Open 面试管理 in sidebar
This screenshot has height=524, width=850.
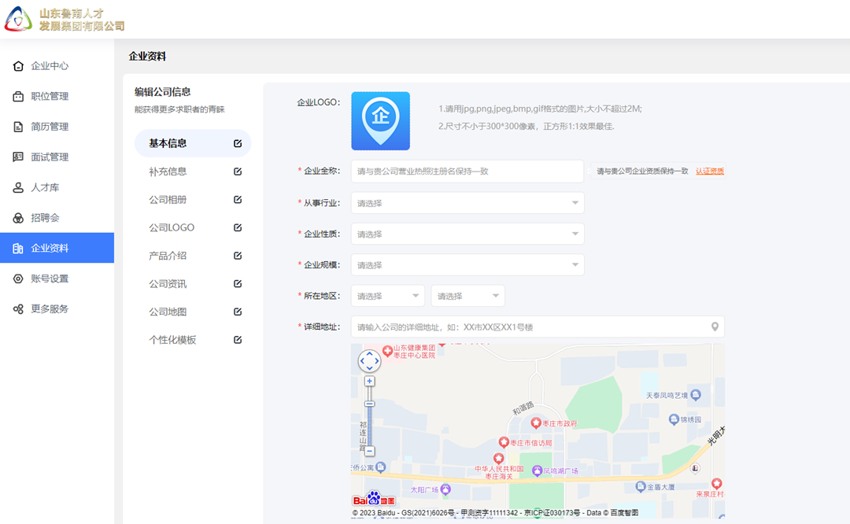(x=57, y=157)
